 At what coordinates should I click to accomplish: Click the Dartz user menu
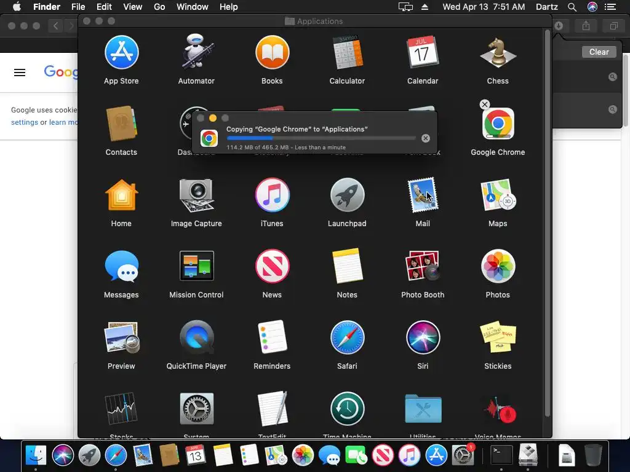coord(547,7)
